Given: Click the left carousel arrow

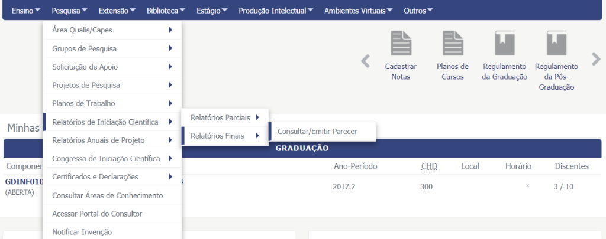Looking at the screenshot, I should [366, 60].
